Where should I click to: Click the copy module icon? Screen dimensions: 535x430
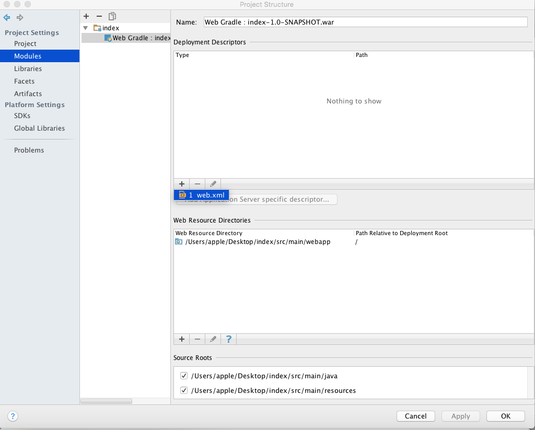point(112,16)
